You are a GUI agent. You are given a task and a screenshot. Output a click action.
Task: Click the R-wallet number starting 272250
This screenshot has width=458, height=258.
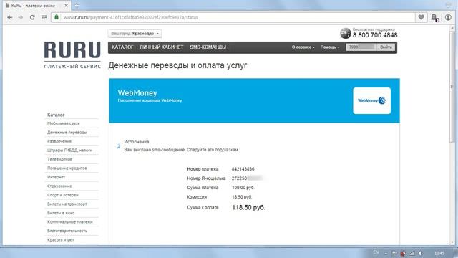tap(248, 178)
